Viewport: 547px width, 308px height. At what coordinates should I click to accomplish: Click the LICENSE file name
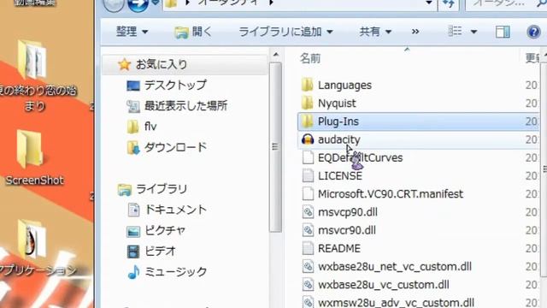[x=340, y=175]
